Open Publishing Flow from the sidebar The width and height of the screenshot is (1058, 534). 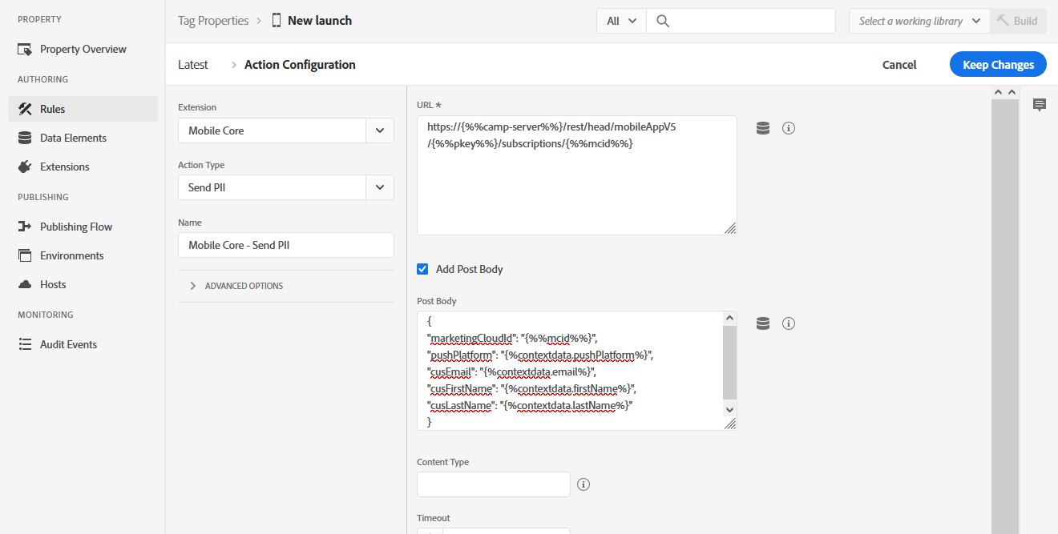click(76, 227)
